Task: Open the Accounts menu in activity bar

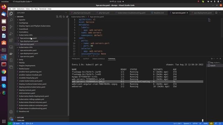Action: point(11,112)
